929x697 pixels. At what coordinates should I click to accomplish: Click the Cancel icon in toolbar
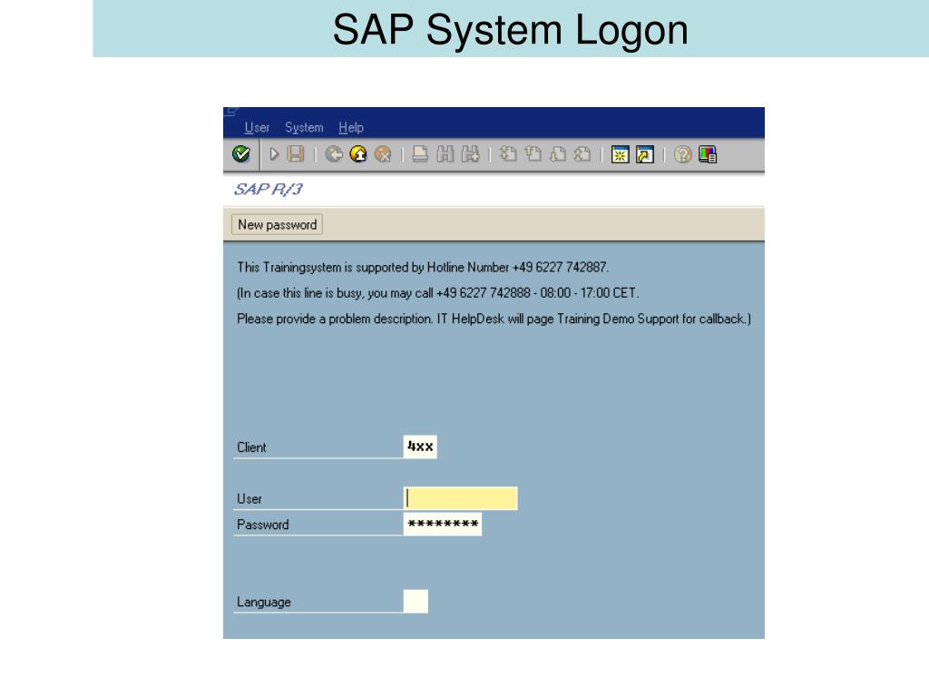pos(384,154)
